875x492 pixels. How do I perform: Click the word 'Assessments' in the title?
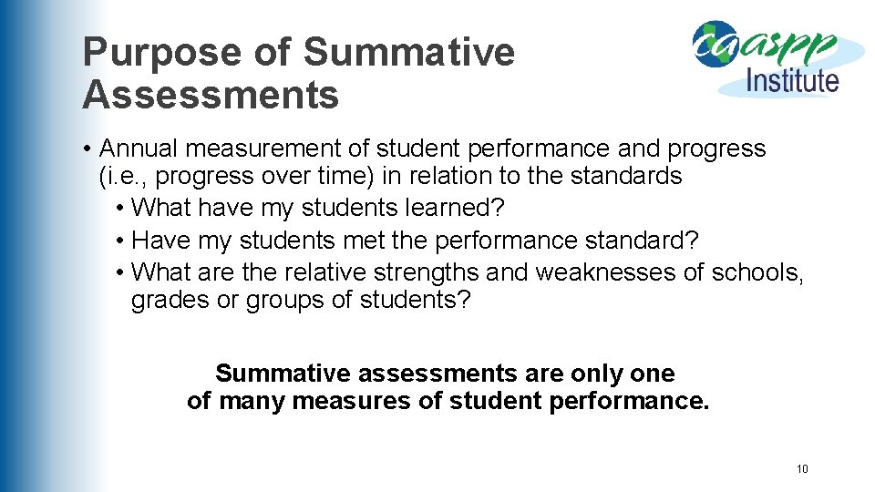pos(211,95)
